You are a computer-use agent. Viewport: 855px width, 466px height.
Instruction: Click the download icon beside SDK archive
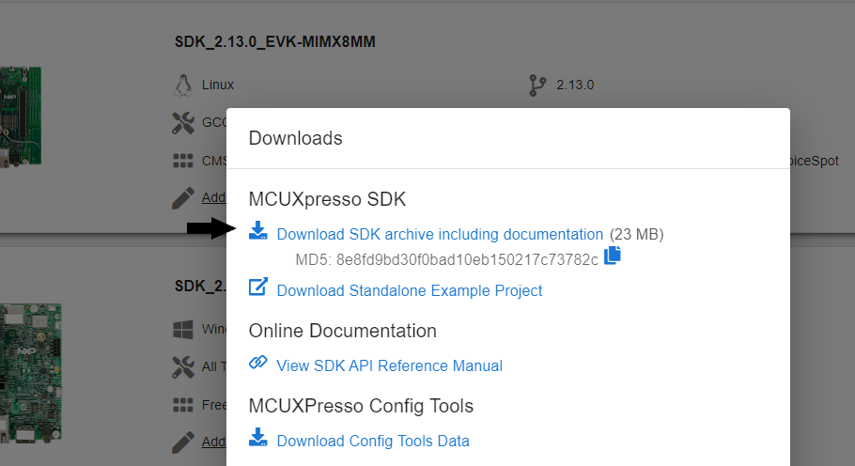tap(257, 231)
